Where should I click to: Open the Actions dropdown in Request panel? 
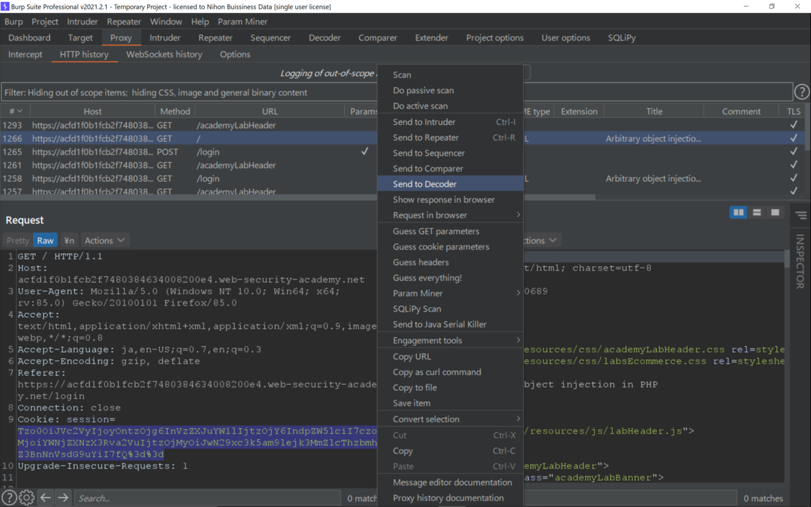tap(105, 240)
